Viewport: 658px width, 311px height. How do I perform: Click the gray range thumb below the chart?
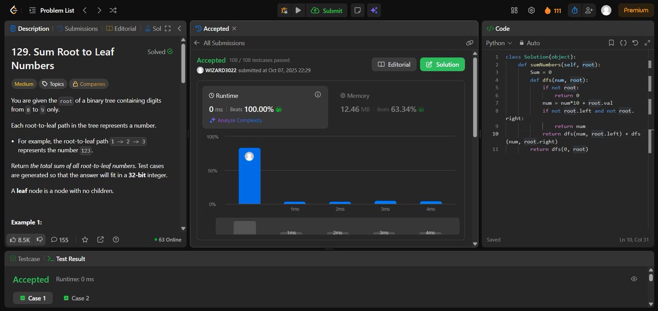click(245, 228)
